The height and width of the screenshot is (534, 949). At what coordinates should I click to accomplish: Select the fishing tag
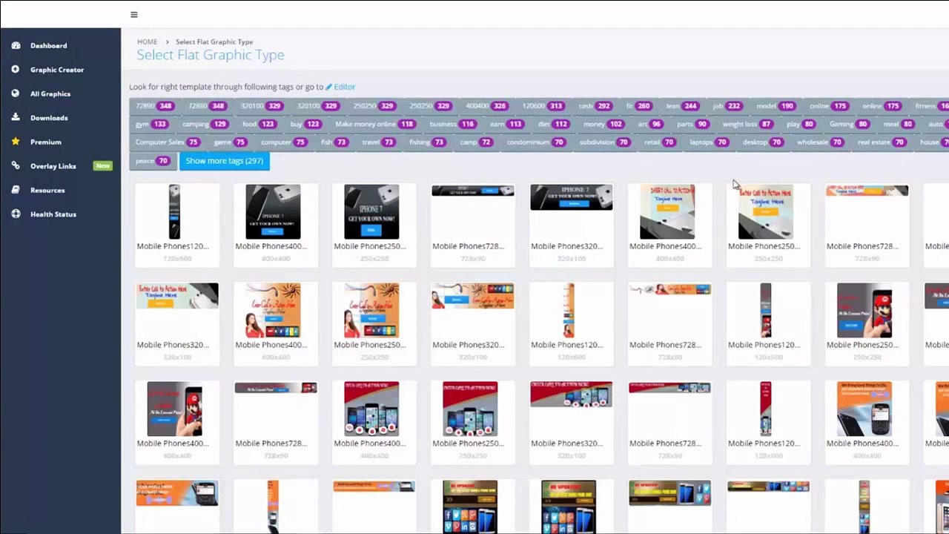427,142
